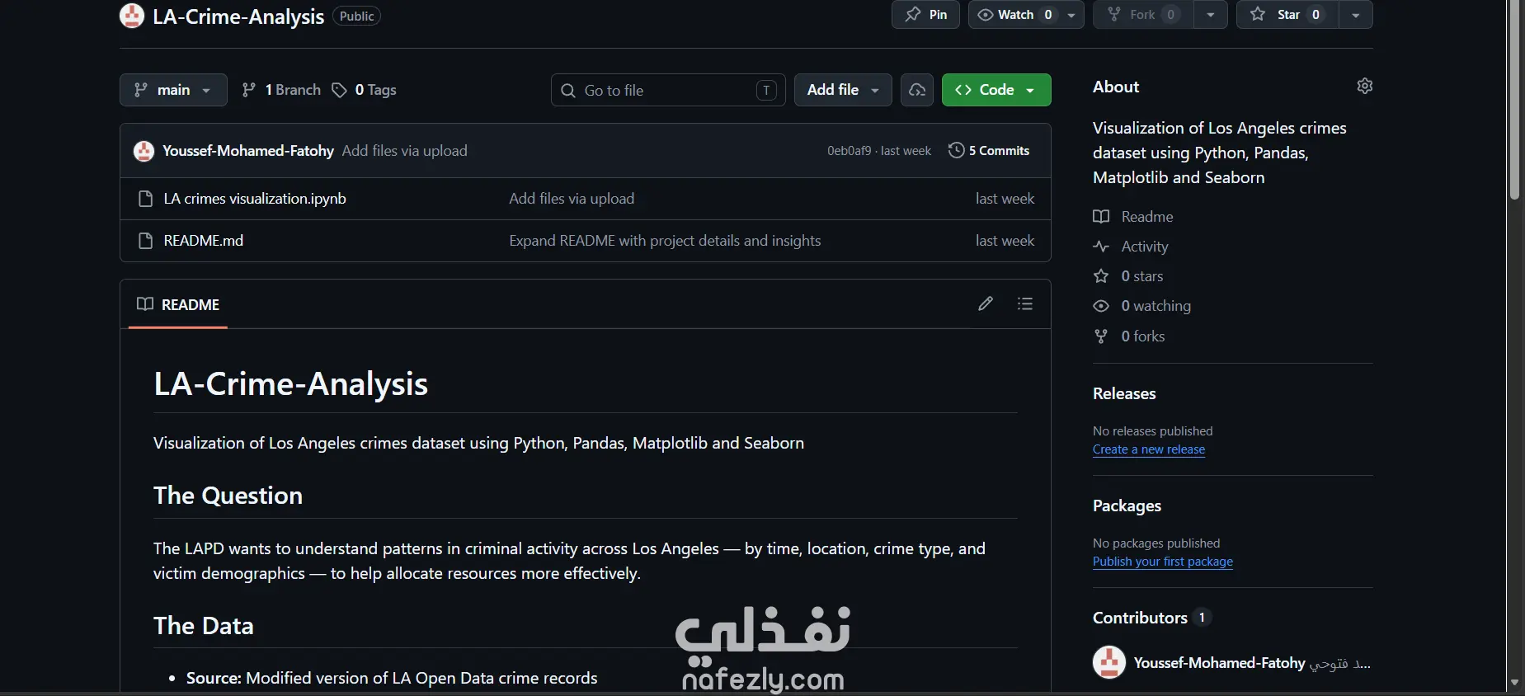Open the commit message for the LA crimes visualization.ipynb row
Image resolution: width=1525 pixels, height=696 pixels.
pyautogui.click(x=572, y=199)
